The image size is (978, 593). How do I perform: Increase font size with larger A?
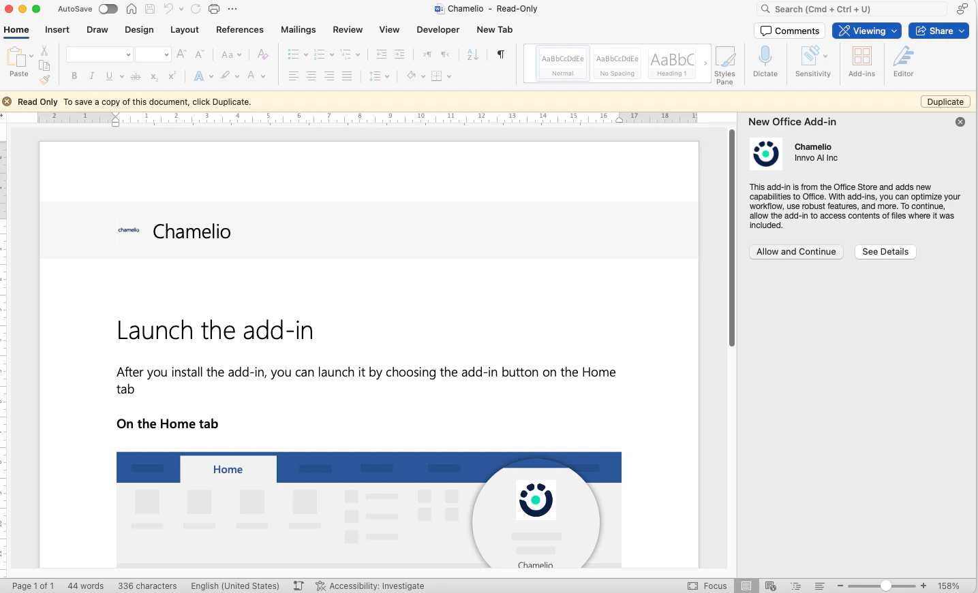[181, 54]
